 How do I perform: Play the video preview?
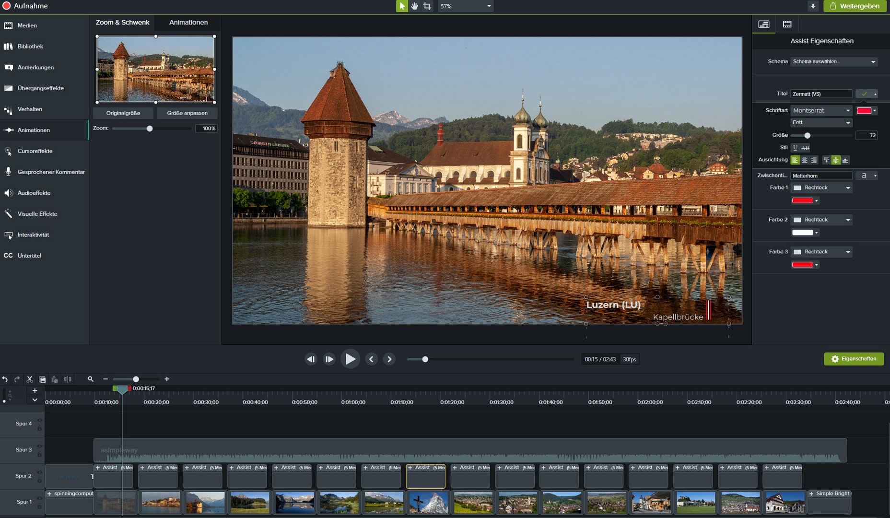click(x=350, y=359)
